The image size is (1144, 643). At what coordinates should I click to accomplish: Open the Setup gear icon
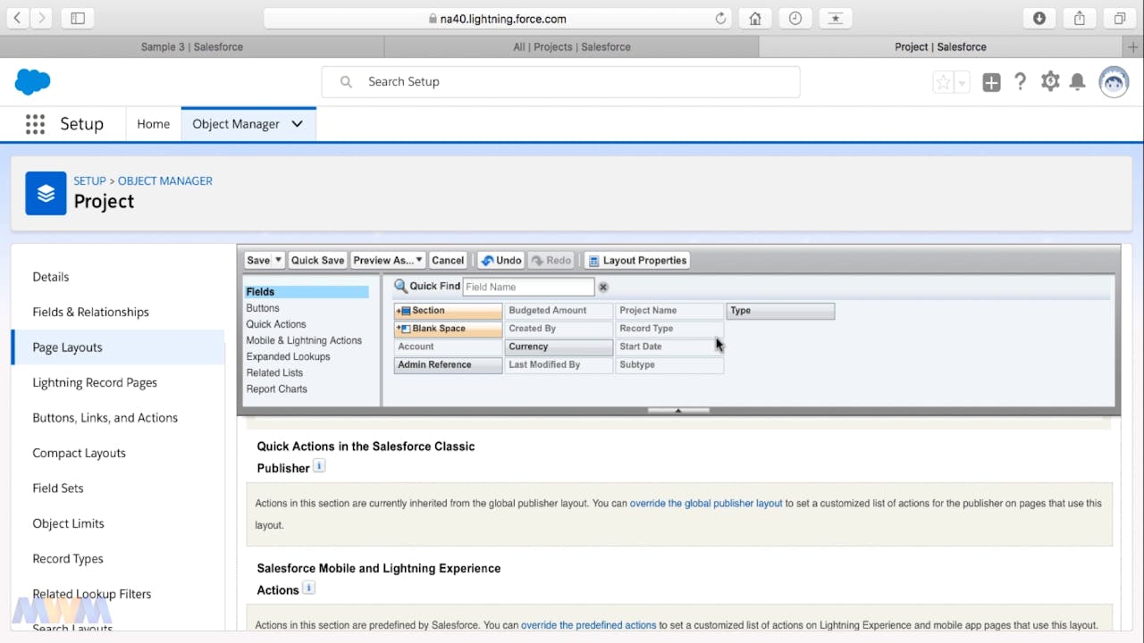1050,82
